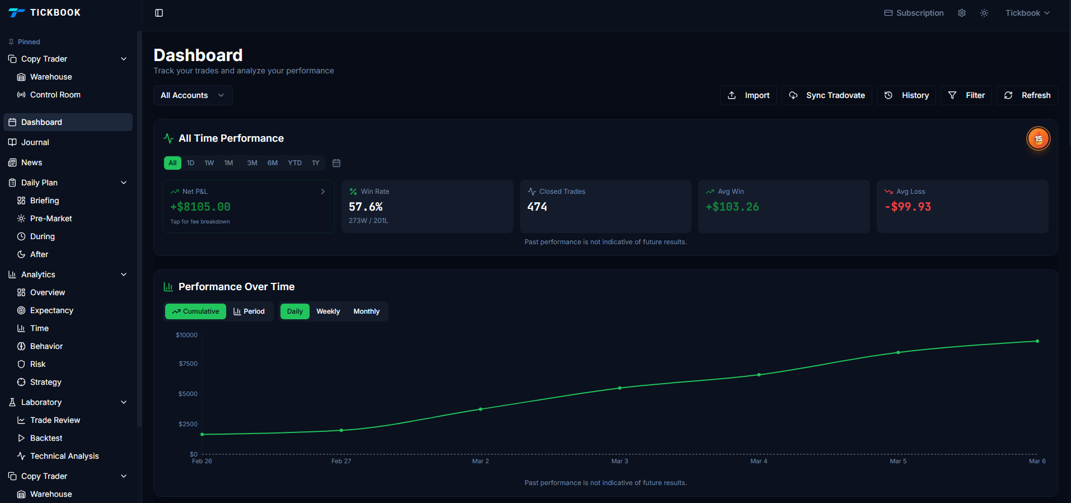
Task: Click the Avg Loss card
Action: tap(962, 206)
